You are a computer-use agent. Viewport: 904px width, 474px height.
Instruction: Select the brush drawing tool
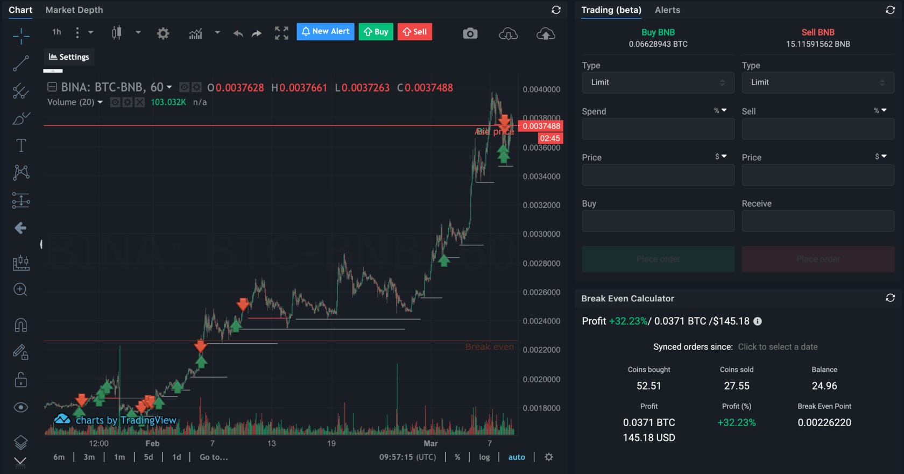click(x=21, y=118)
